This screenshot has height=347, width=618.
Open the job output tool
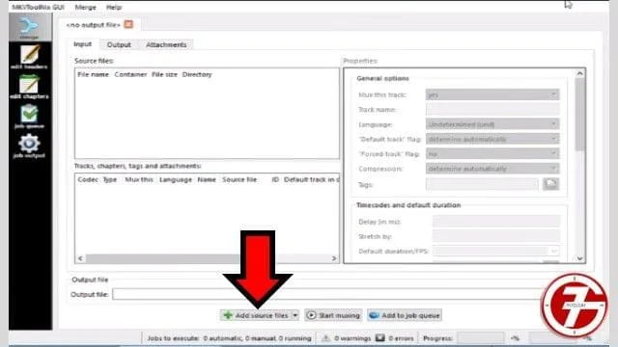30,146
